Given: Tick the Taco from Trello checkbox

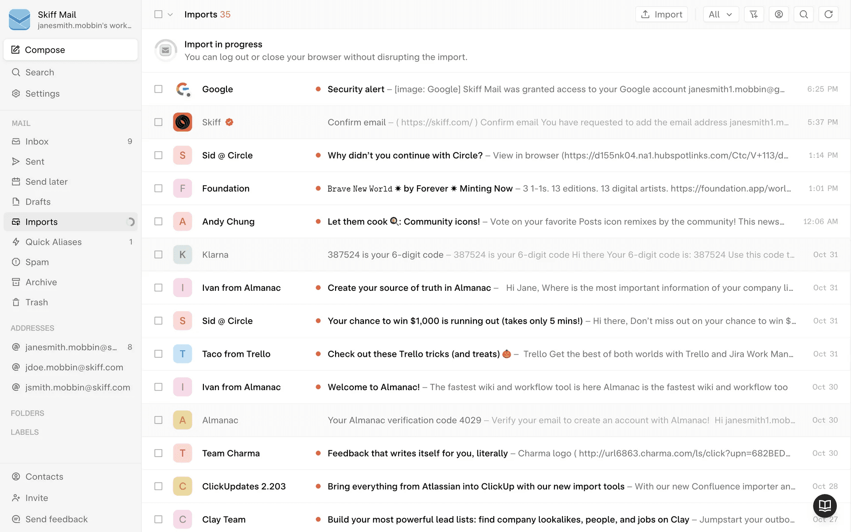Looking at the screenshot, I should click(x=158, y=354).
